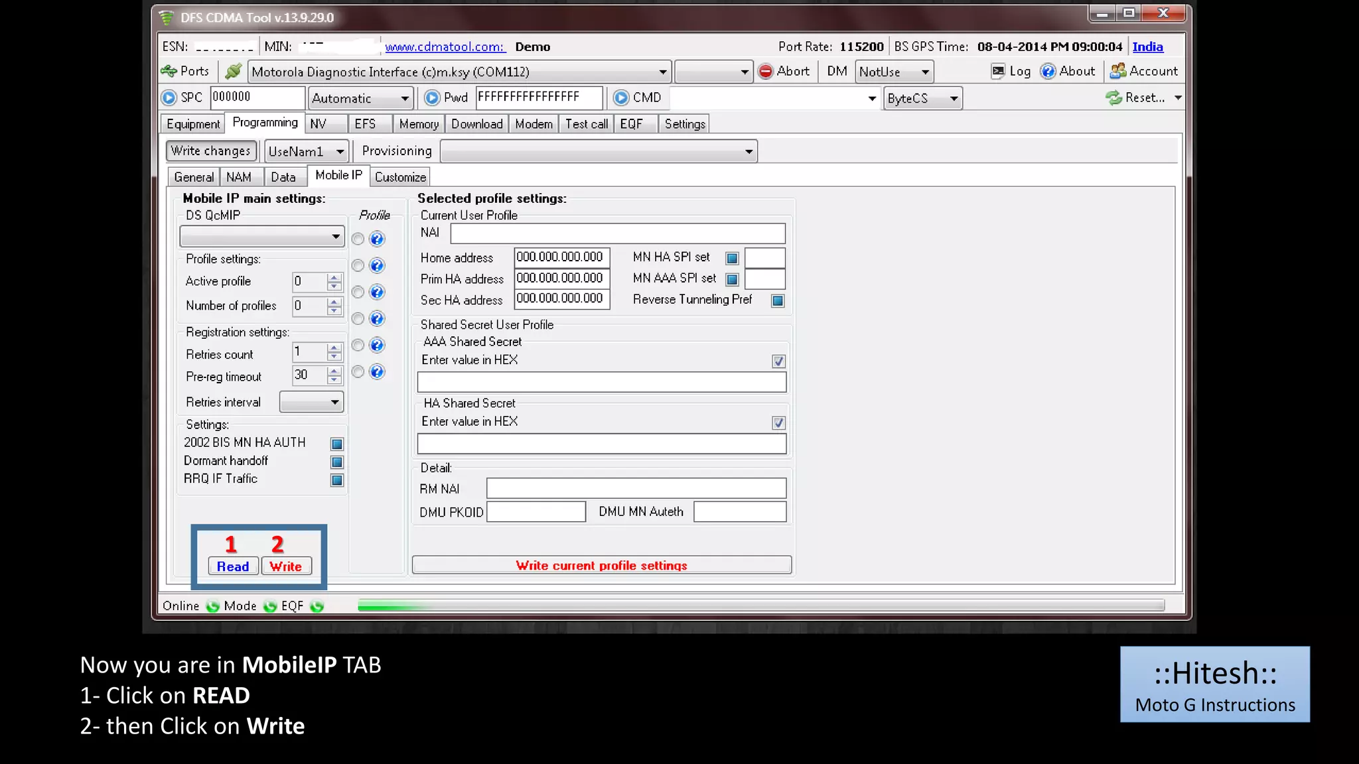
Task: Switch to the EFS tab
Action: pyautogui.click(x=365, y=124)
